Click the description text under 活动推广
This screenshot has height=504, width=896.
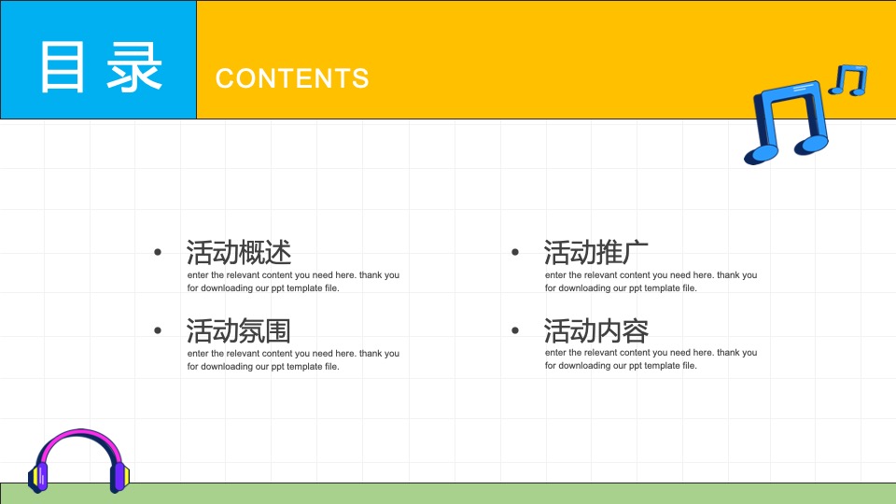[x=651, y=282]
